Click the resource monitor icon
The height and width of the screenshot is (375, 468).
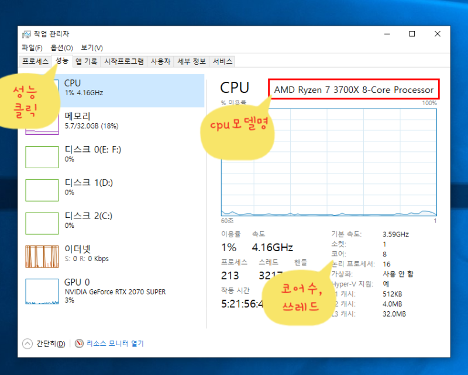point(79,343)
